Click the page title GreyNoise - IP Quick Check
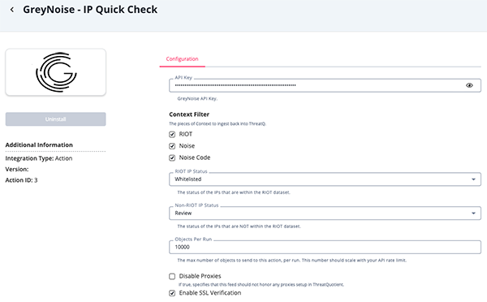The height and width of the screenshot is (302, 487). coord(90,10)
